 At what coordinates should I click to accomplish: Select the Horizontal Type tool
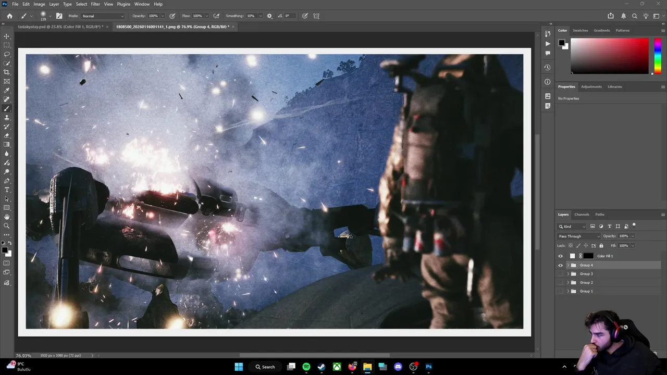(x=7, y=190)
